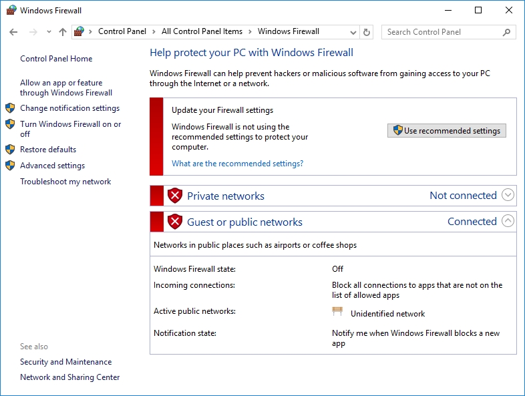The image size is (525, 396).
Task: Click Update your Firewall settings heading
Action: 222,110
